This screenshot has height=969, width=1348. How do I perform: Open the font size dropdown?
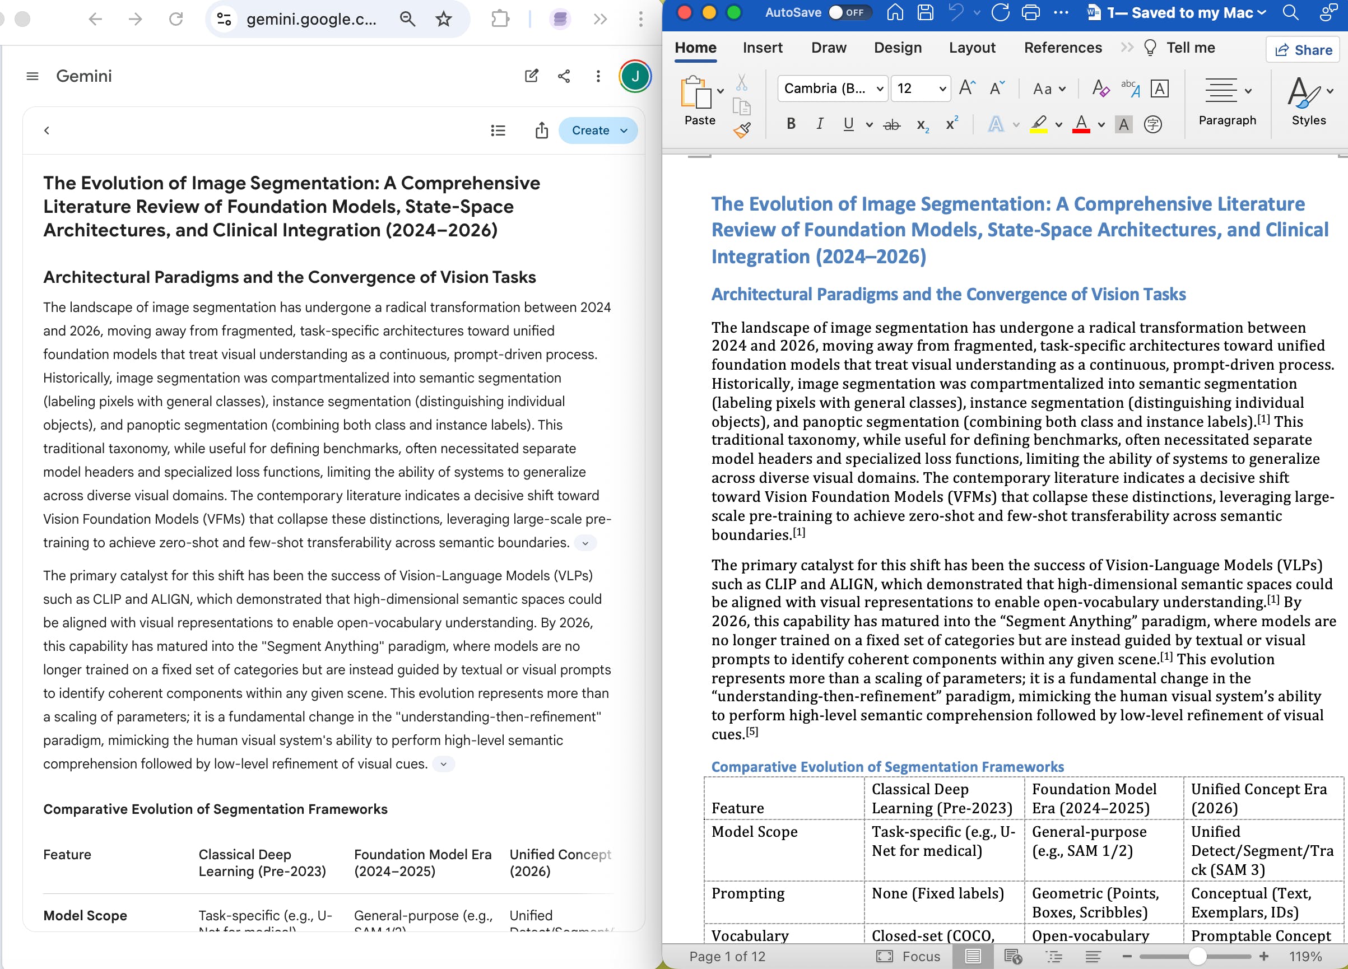point(942,88)
